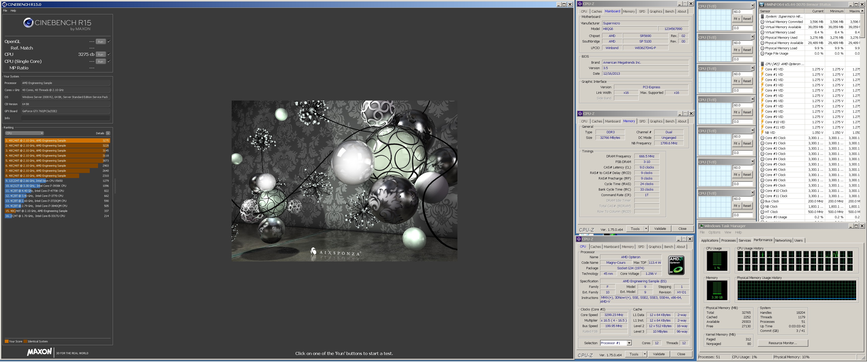This screenshot has height=362, width=867.
Task: Select ranking row 1 score 3275
Action: pyautogui.click(x=57, y=141)
